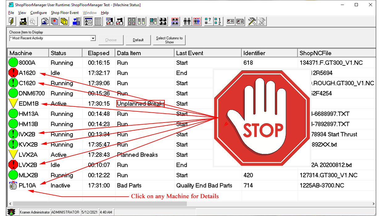Image resolution: width=382 pixels, height=216 pixels.
Task: Open the Configure menu
Action: (39, 13)
